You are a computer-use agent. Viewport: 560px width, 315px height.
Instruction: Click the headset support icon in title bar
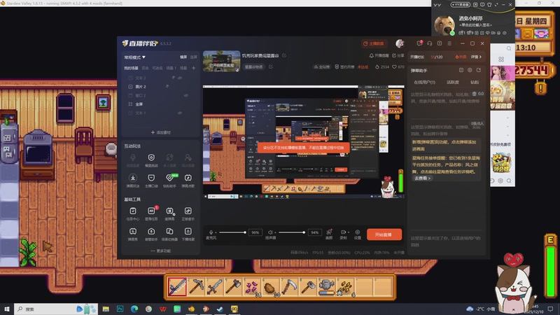[430, 43]
